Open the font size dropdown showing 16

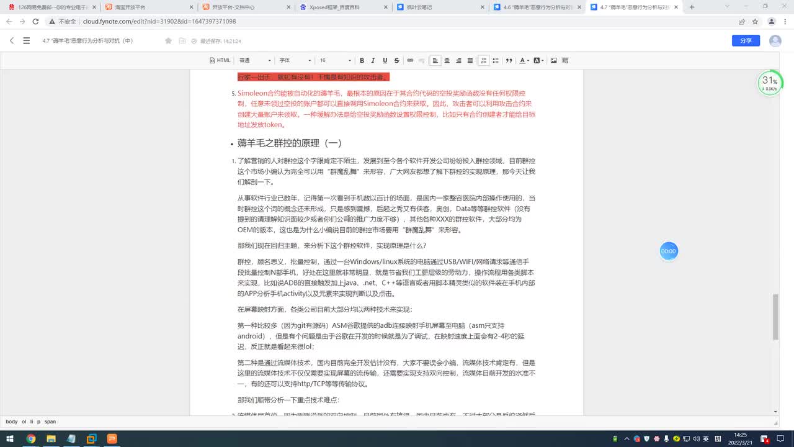click(x=336, y=60)
